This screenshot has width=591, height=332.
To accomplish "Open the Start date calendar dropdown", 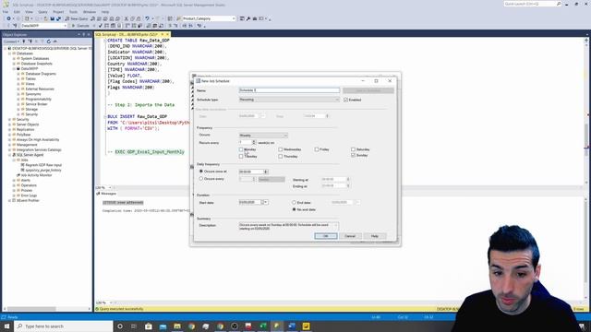I will click(x=266, y=203).
